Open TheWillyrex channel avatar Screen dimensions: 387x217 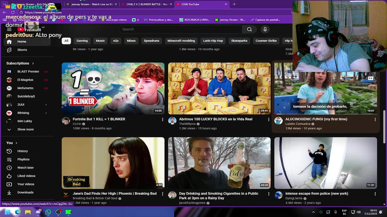click(x=172, y=121)
